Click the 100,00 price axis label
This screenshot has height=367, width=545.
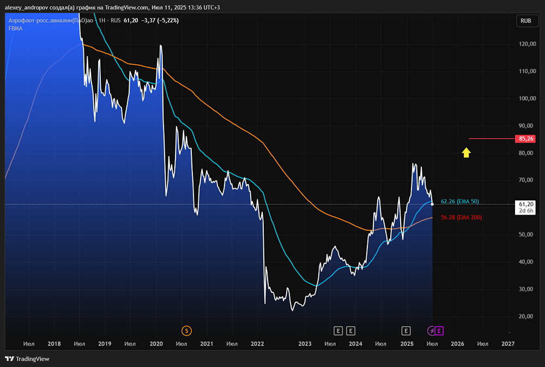click(527, 99)
